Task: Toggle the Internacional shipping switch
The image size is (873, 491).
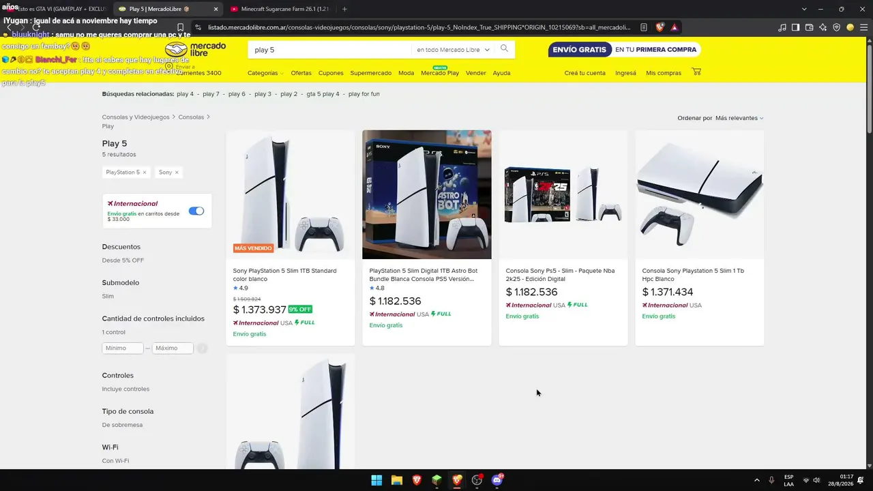Action: [x=196, y=211]
